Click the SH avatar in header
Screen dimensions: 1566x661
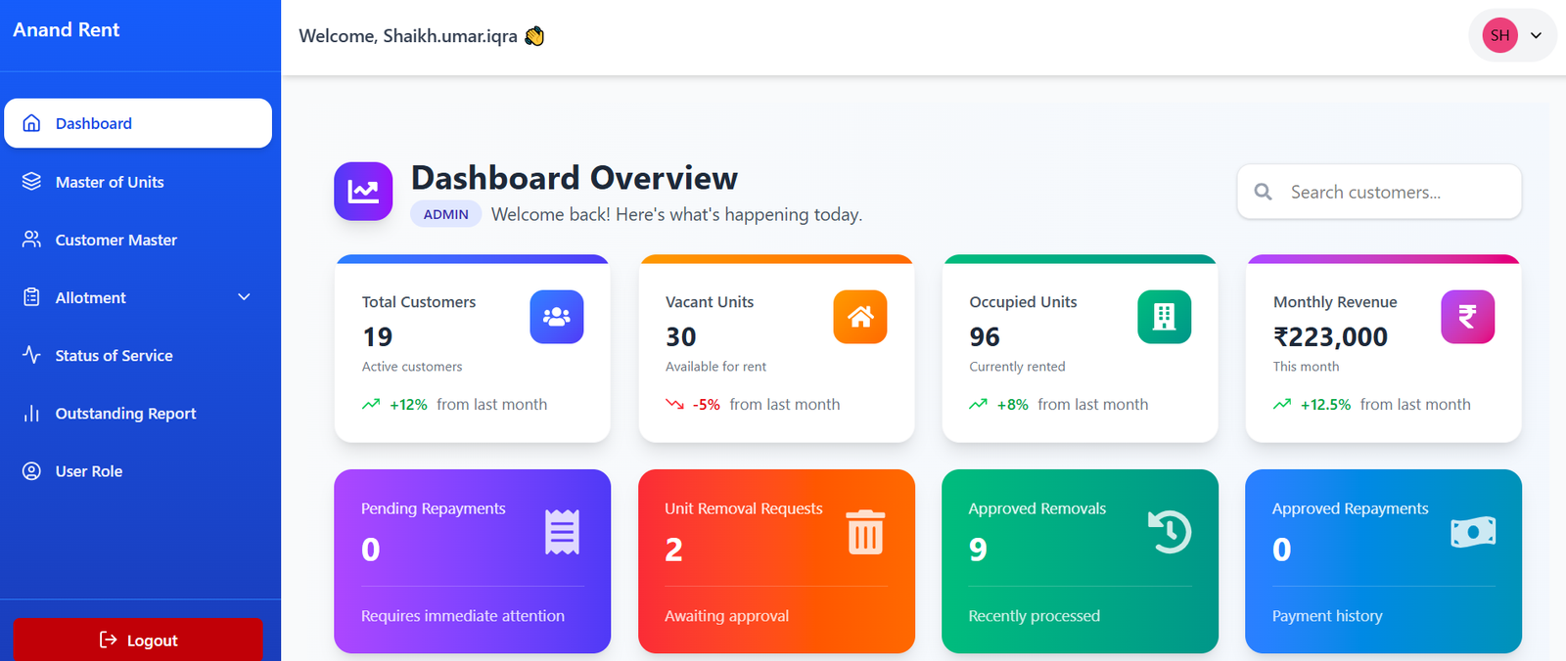coord(1499,35)
